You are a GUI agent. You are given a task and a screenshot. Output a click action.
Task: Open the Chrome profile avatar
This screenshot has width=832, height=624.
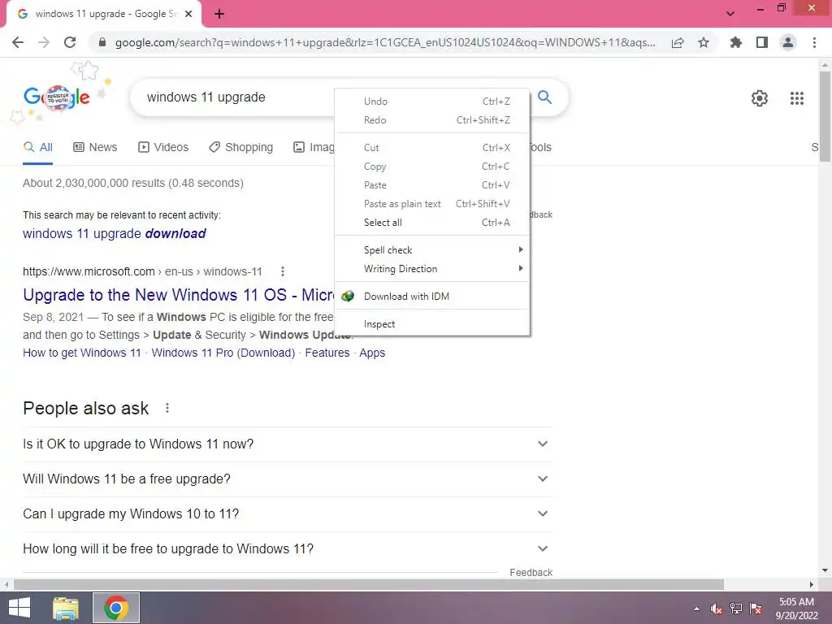pos(788,42)
